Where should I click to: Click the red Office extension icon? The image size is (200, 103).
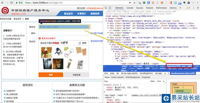point(171,3)
